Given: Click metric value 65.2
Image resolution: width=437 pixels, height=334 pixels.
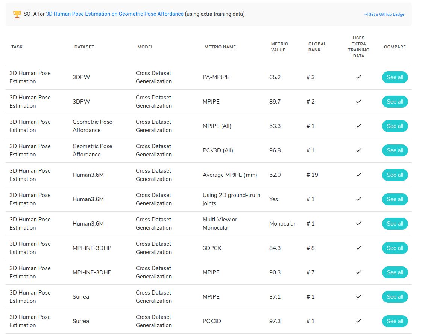Looking at the screenshot, I should point(275,77).
